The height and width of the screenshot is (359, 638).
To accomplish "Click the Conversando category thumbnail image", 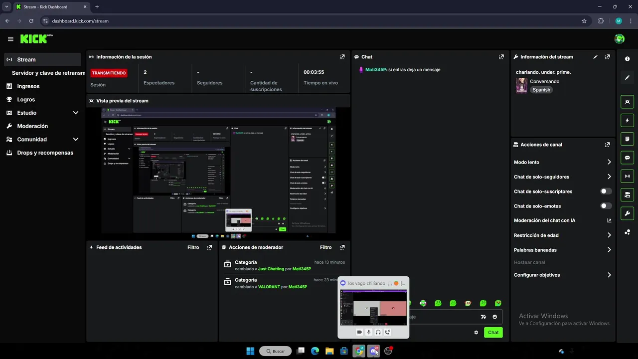I will pyautogui.click(x=521, y=85).
